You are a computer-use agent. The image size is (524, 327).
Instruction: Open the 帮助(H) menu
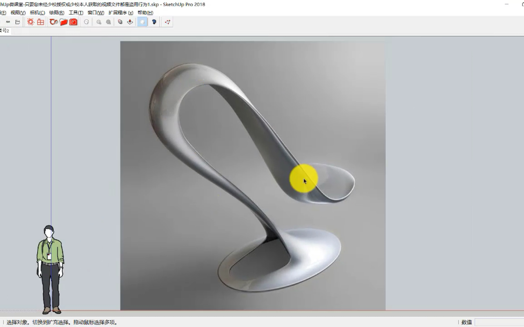pyautogui.click(x=145, y=12)
